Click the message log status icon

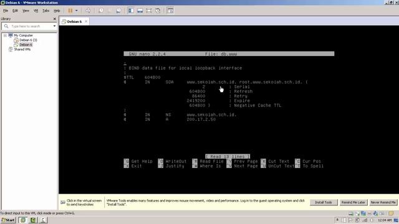[x=391, y=213]
